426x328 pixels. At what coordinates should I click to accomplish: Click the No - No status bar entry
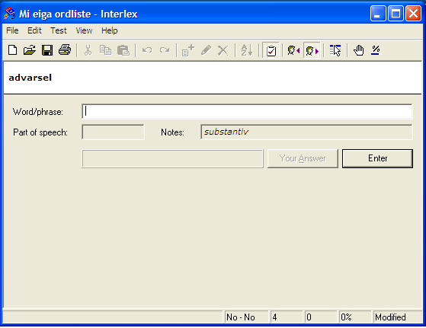tap(246, 317)
